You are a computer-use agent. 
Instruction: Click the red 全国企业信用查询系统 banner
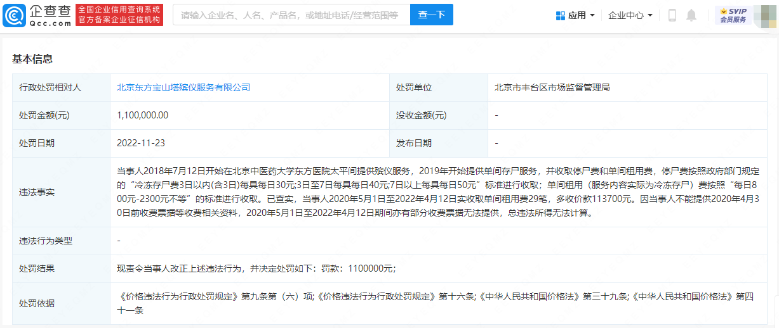pyautogui.click(x=119, y=15)
